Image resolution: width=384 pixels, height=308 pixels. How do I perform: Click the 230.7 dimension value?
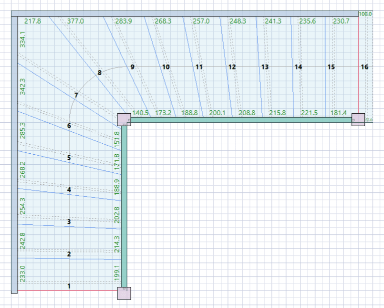pyautogui.click(x=341, y=21)
